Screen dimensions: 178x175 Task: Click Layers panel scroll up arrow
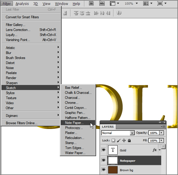[x=163, y=146]
